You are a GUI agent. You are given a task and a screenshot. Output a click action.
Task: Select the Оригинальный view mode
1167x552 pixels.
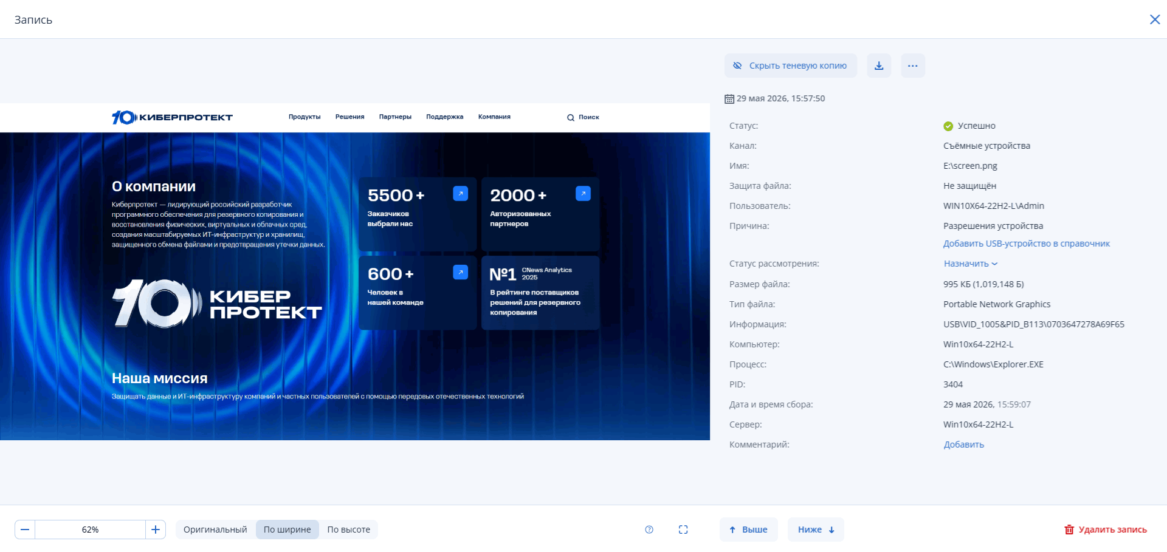click(215, 530)
